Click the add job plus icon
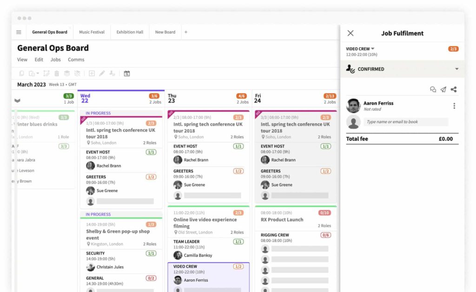 [x=92, y=73]
